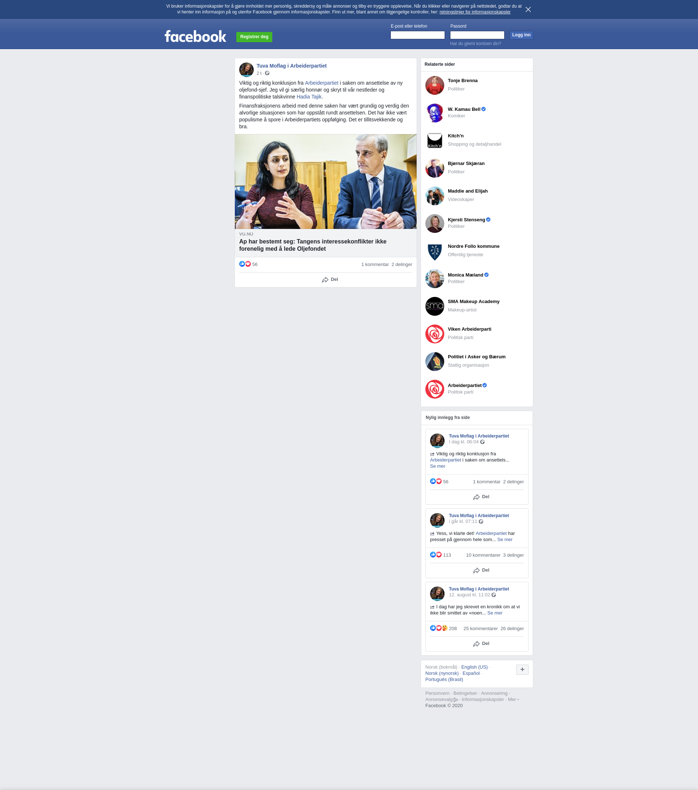Open SMA Makeup Academy logo
This screenshot has height=790, width=698.
coord(434,306)
